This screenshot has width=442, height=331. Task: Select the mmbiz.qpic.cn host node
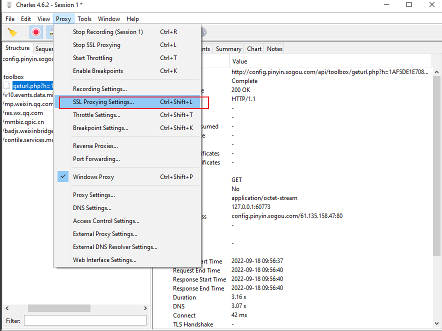point(24,122)
